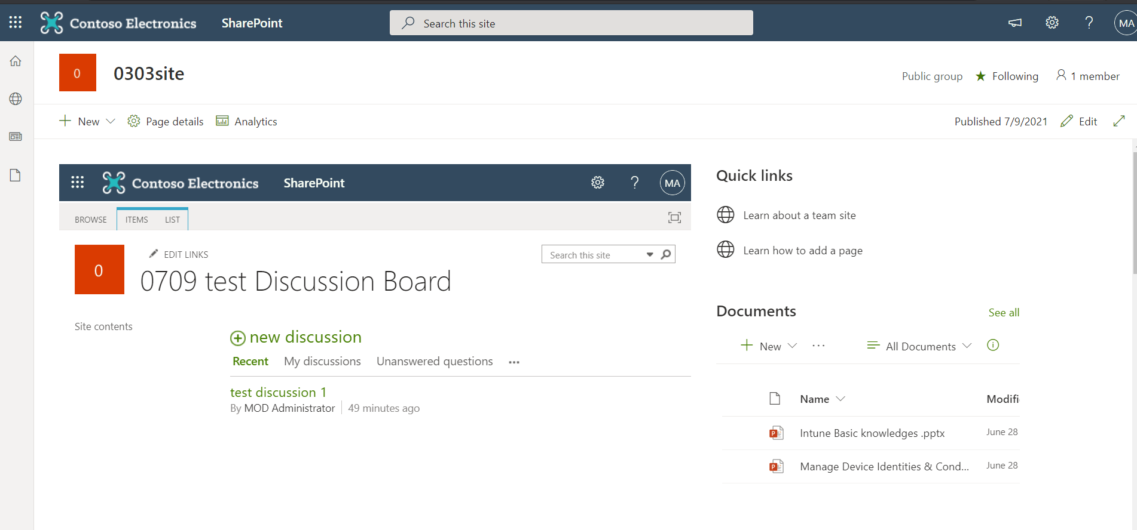Click the Contoso Electronics logo in top bar
This screenshot has height=530, width=1137.
(118, 23)
